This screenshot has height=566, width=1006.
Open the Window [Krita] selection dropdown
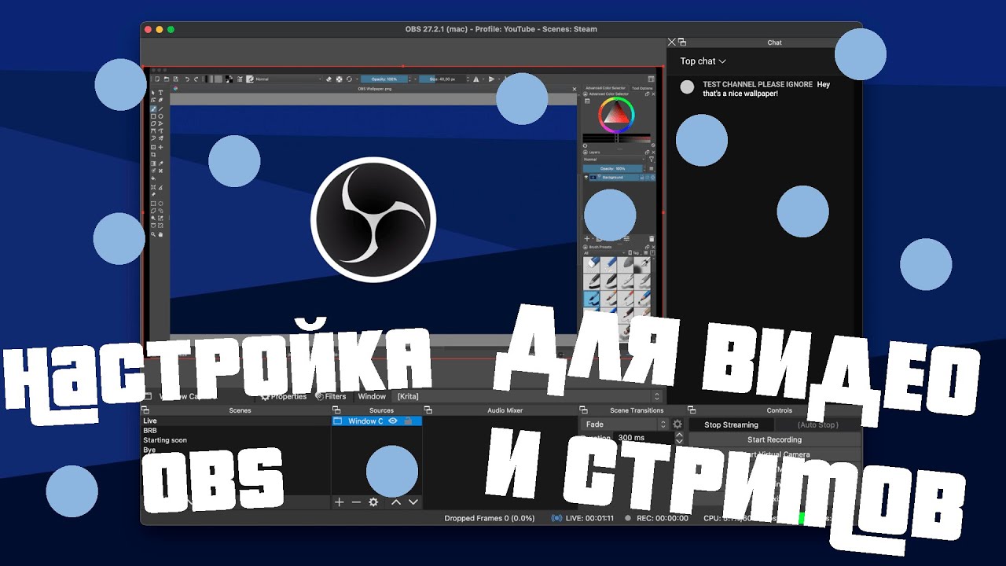point(529,397)
